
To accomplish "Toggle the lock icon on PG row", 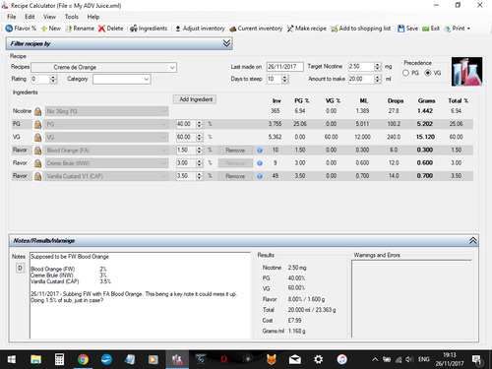I will (x=37, y=124).
